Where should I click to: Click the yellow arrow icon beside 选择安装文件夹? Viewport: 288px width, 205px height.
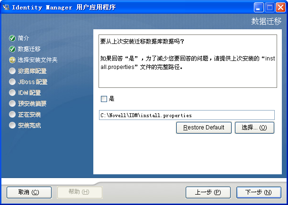[x=12, y=60]
